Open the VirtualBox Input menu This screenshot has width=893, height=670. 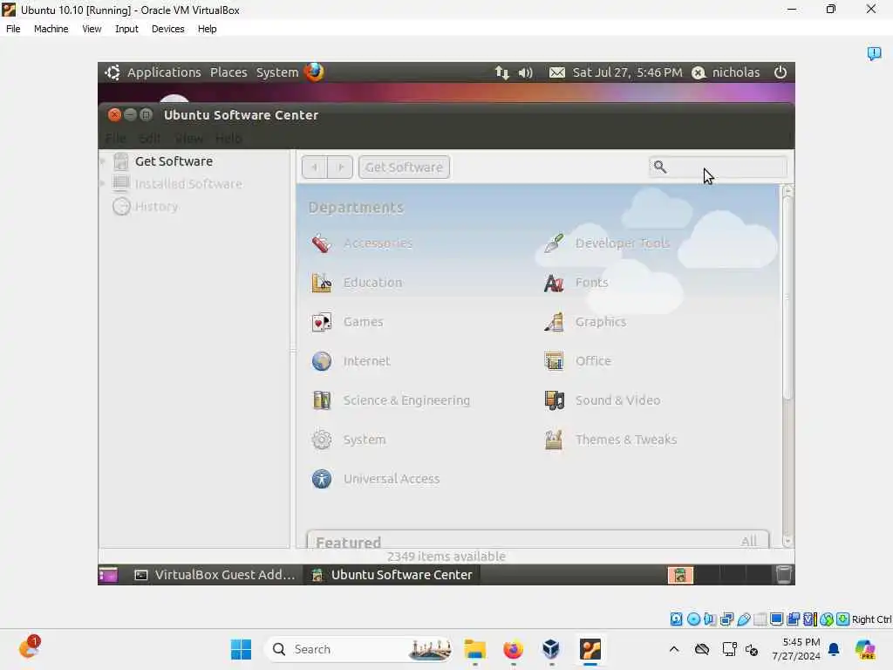[x=126, y=29]
